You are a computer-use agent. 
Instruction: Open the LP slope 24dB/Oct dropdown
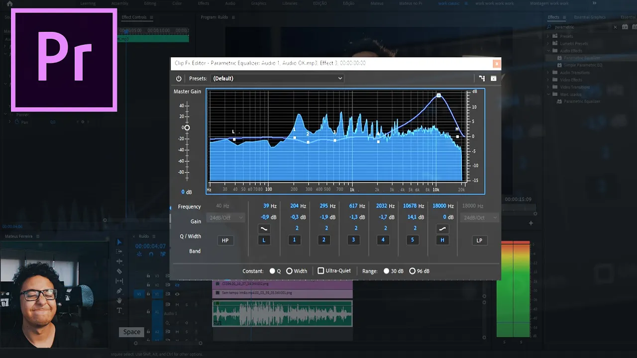479,218
